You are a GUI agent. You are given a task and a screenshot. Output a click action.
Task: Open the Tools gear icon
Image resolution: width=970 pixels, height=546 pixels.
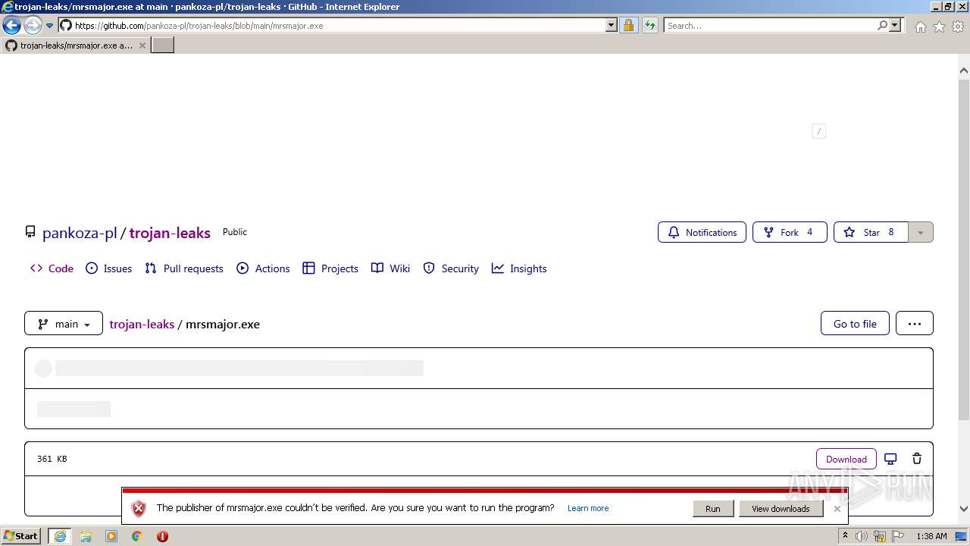(x=958, y=27)
